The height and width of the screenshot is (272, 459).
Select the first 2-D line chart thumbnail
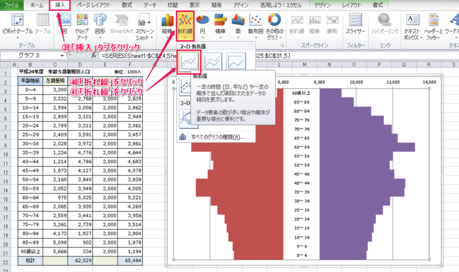pos(190,61)
